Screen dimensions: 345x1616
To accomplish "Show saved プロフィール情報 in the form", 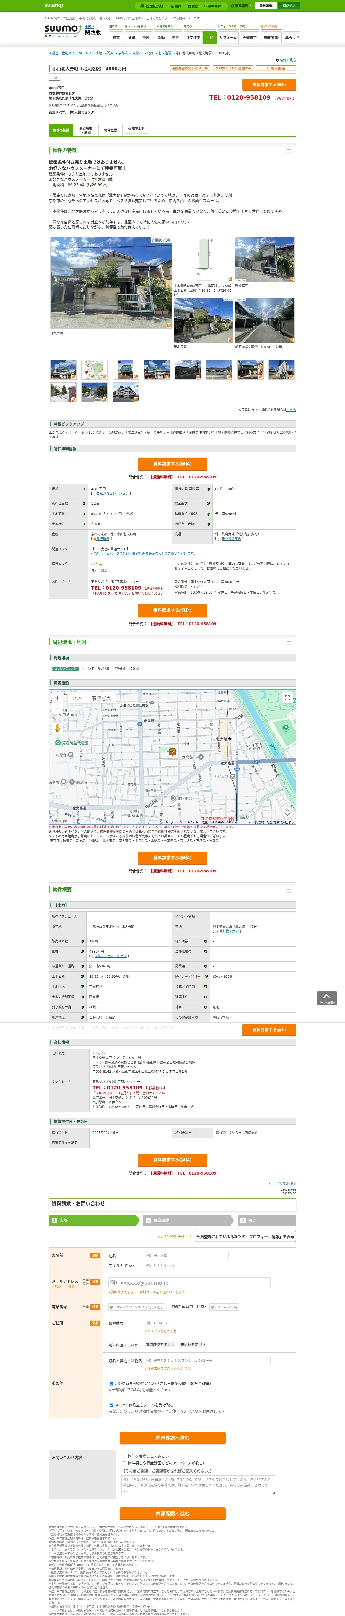I will 245,1237.
